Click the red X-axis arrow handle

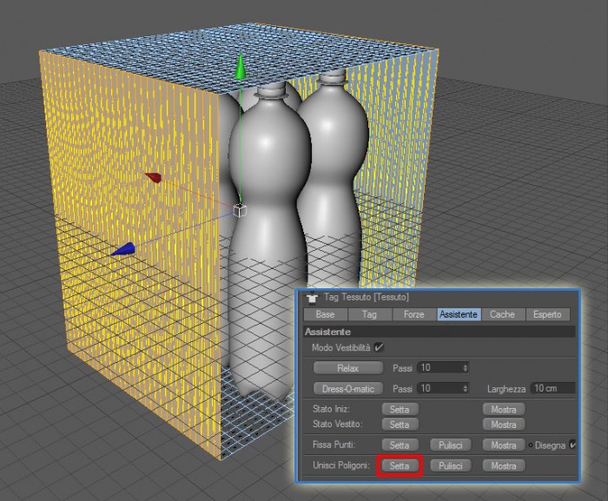point(153,177)
